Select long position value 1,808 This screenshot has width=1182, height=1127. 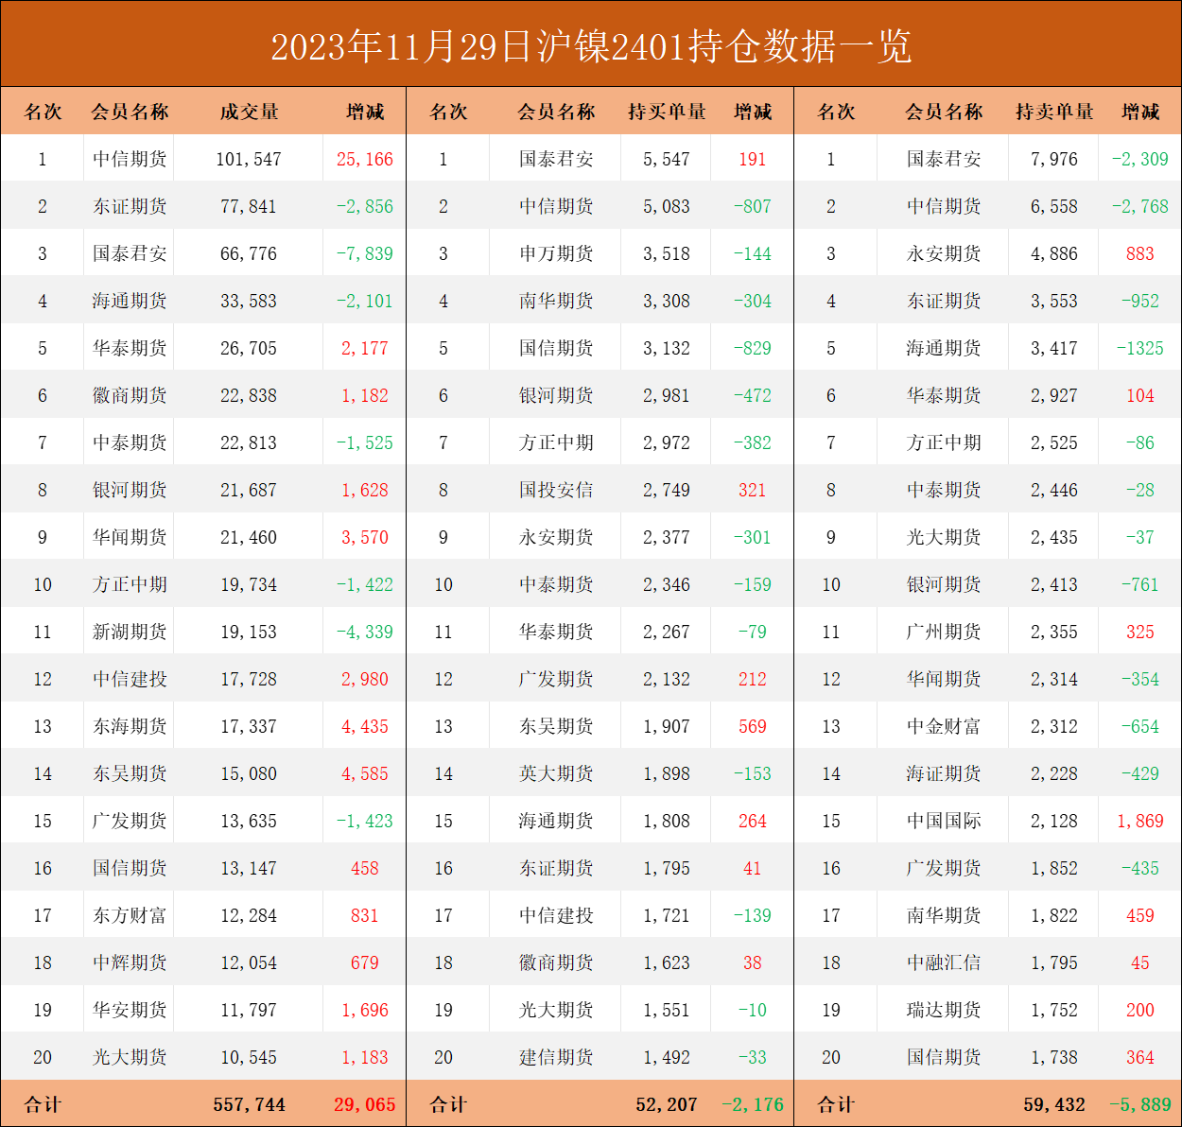(x=667, y=821)
